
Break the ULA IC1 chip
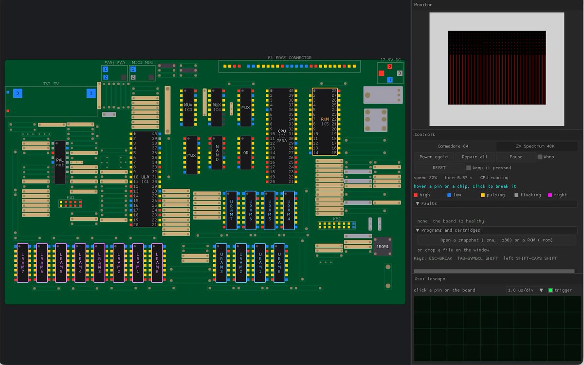[x=145, y=179]
